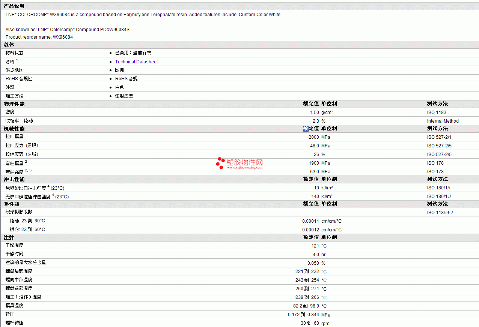Image resolution: width=479 pixels, height=327 pixels.
Task: Select the 干燥时间 row label
Action: (14, 254)
